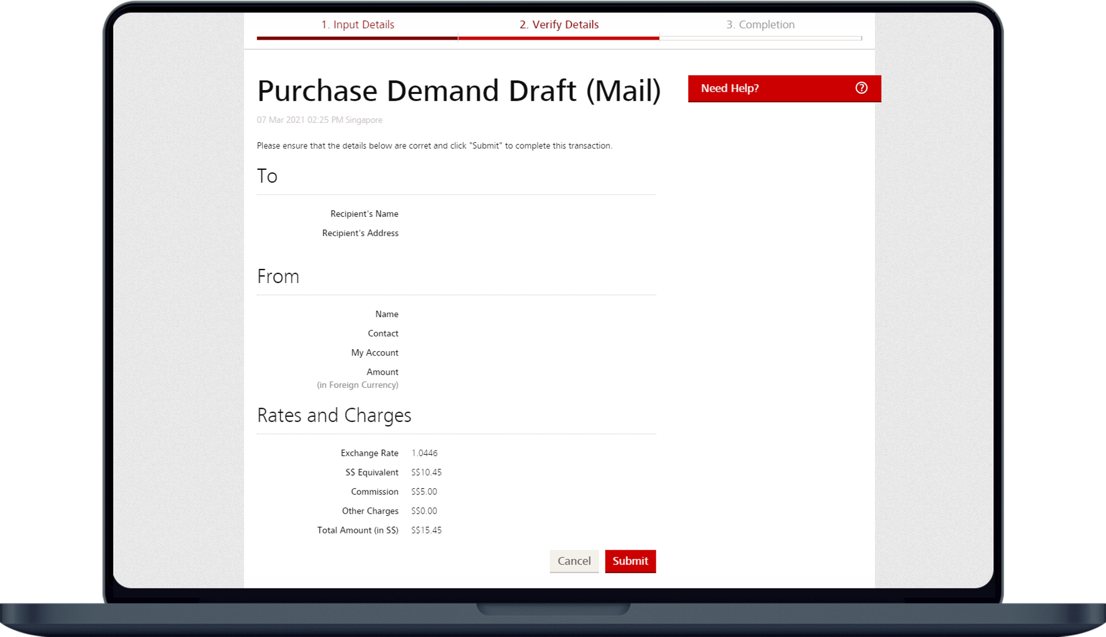Click the To section heading

point(267,176)
